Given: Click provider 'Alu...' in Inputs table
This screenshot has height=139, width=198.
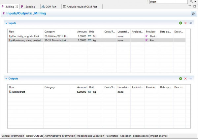Looking at the screenshot, I should [152, 40].
